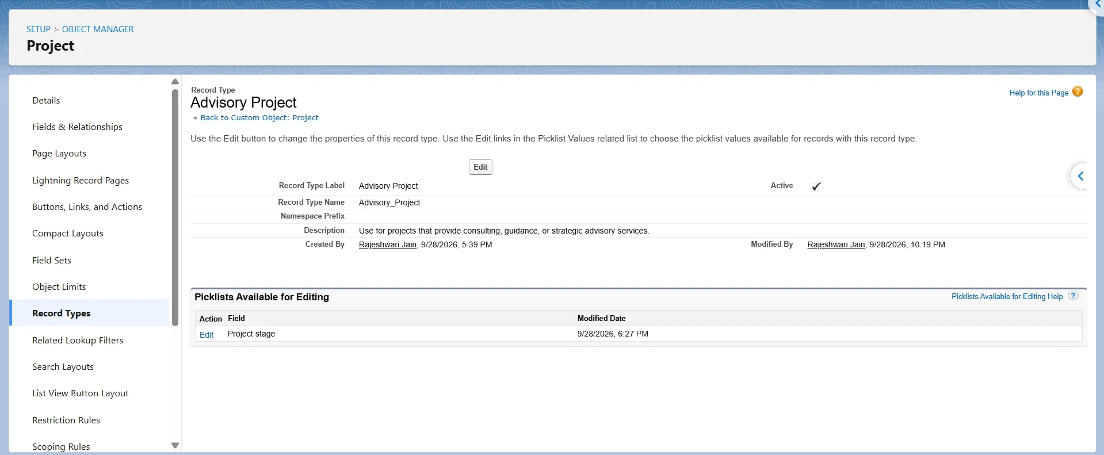This screenshot has width=1104, height=455.
Task: Expand the side panel with the chevron arrow
Action: [x=1081, y=176]
